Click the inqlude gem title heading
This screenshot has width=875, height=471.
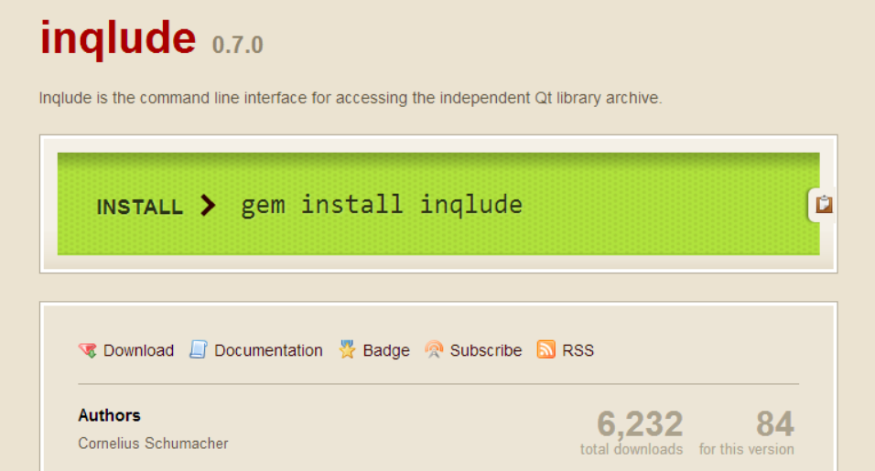coord(118,37)
